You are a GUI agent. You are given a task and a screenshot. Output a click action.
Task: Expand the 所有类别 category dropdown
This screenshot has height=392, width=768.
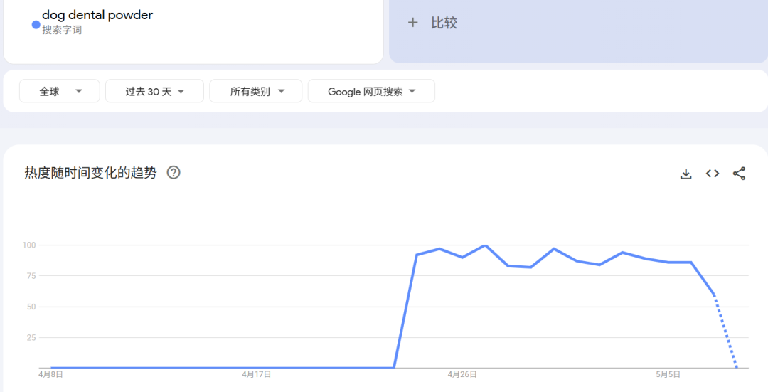tap(256, 91)
